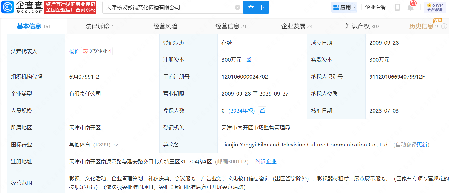Click the 法定代表人 label cell
The height and width of the screenshot is (193, 449).
point(36,51)
